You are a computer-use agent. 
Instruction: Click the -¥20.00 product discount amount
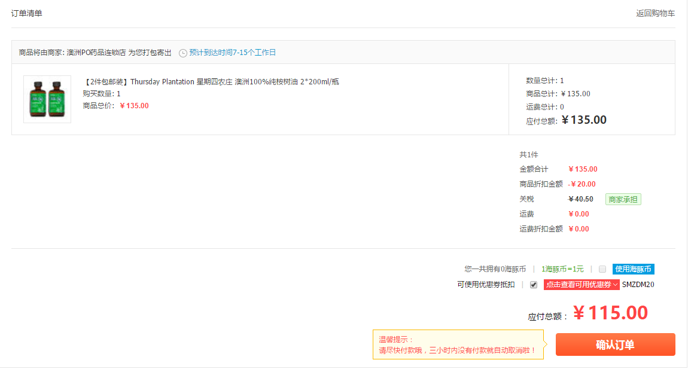pyautogui.click(x=582, y=184)
